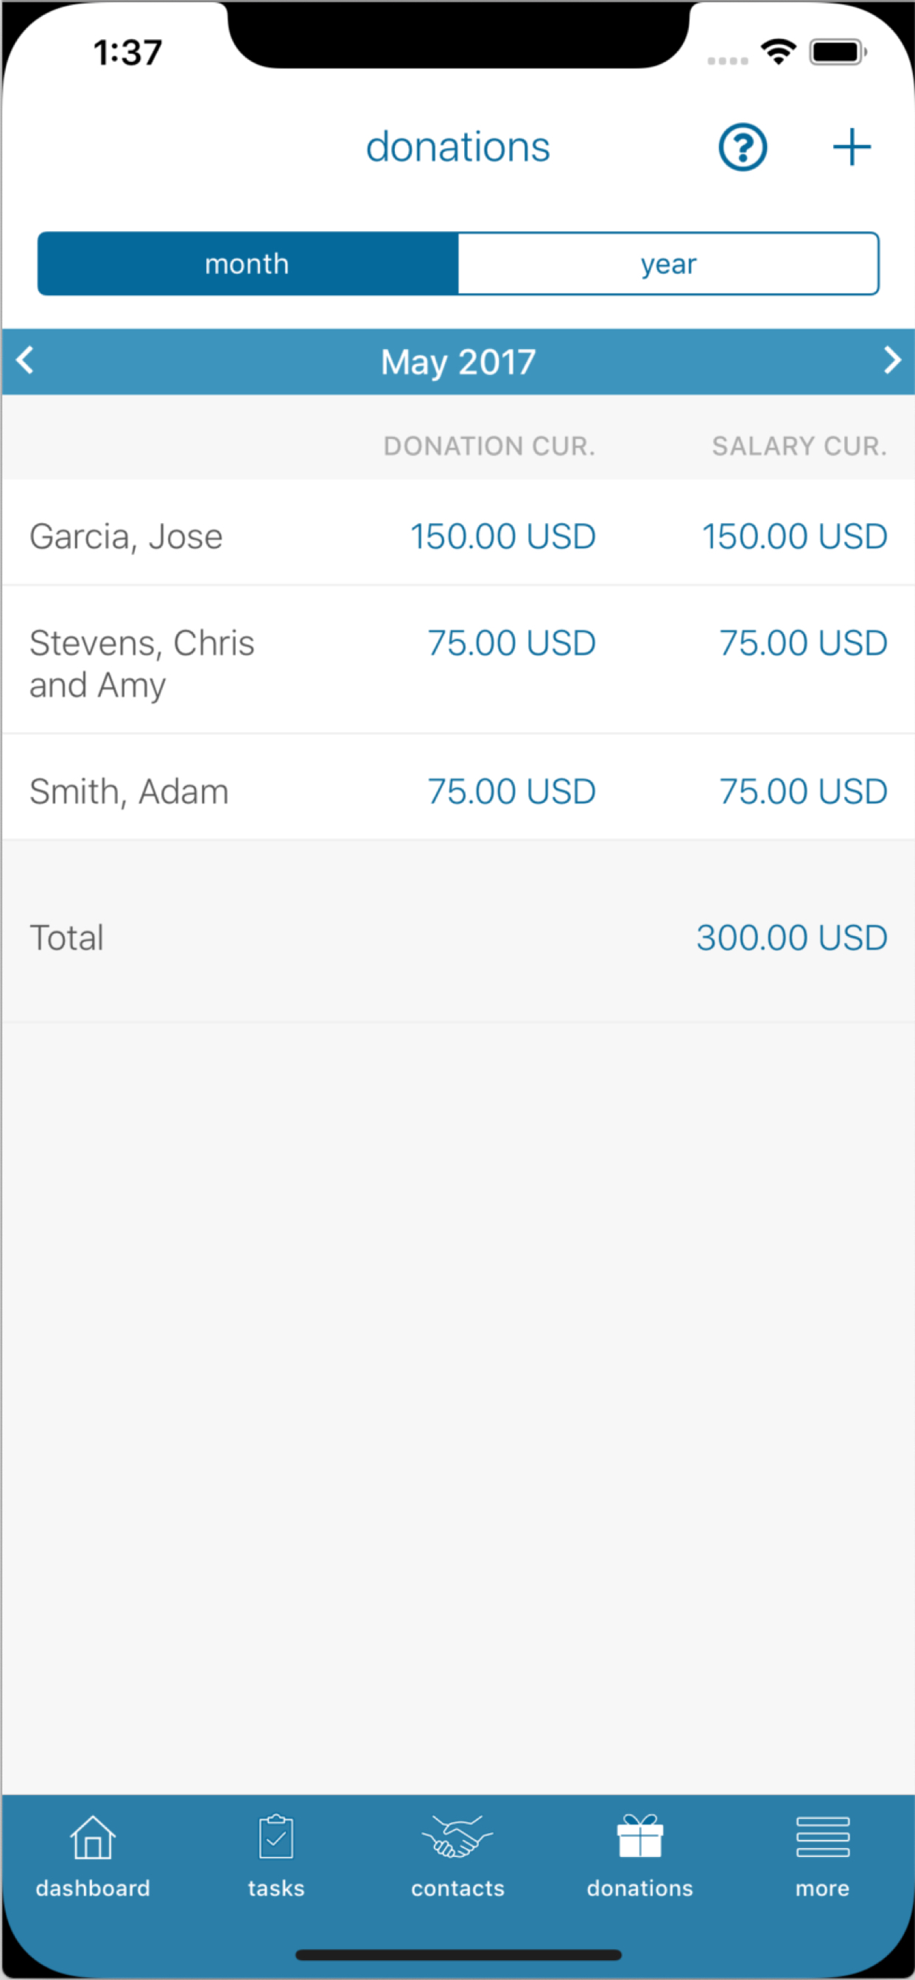Switch to the year view
The width and height of the screenshot is (915, 1980).
(668, 264)
